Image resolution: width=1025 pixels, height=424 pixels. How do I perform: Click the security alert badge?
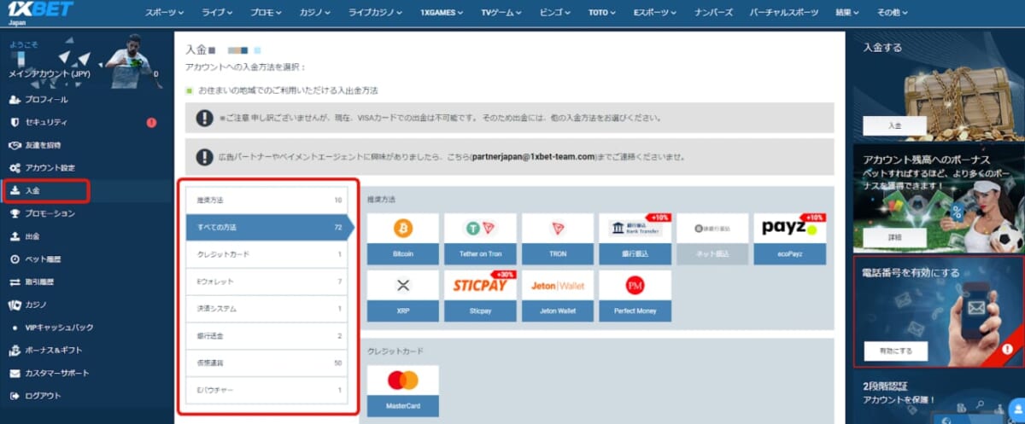151,123
